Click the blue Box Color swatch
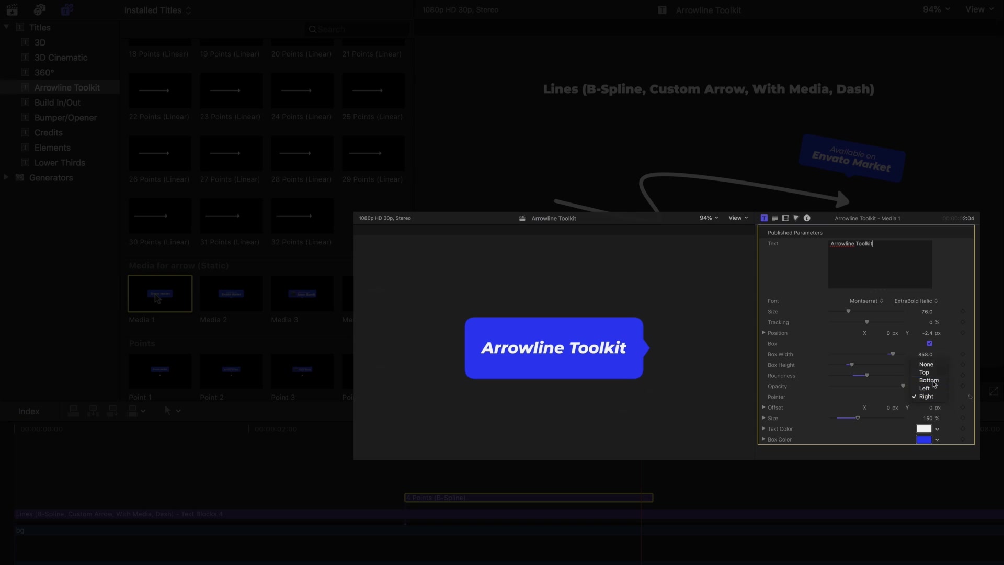This screenshot has width=1004, height=565. point(924,440)
